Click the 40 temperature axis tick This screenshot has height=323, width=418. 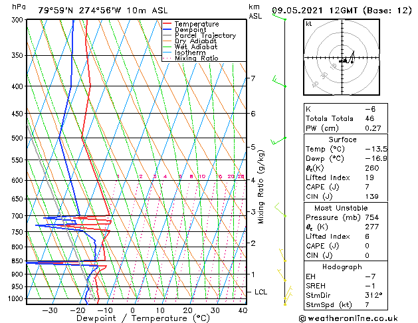pyautogui.click(x=243, y=310)
